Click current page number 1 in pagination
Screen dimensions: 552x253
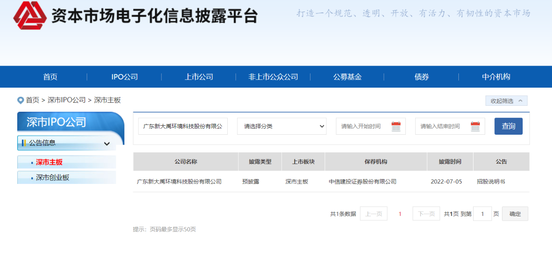pyautogui.click(x=400, y=214)
